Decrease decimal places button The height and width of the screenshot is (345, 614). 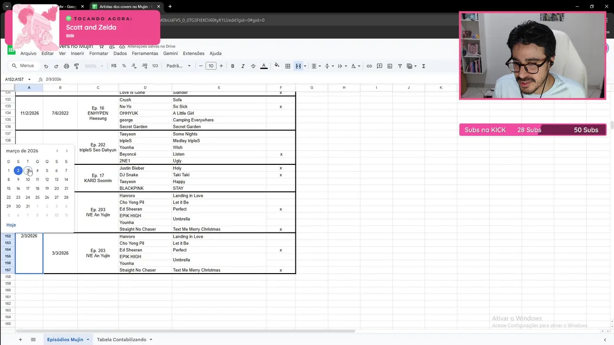(134, 66)
